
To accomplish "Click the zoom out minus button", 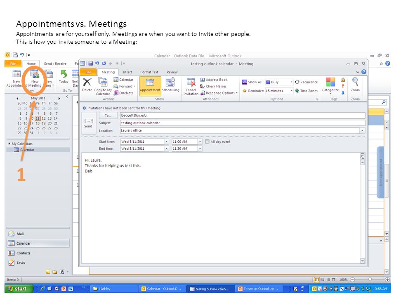I will (353, 280).
